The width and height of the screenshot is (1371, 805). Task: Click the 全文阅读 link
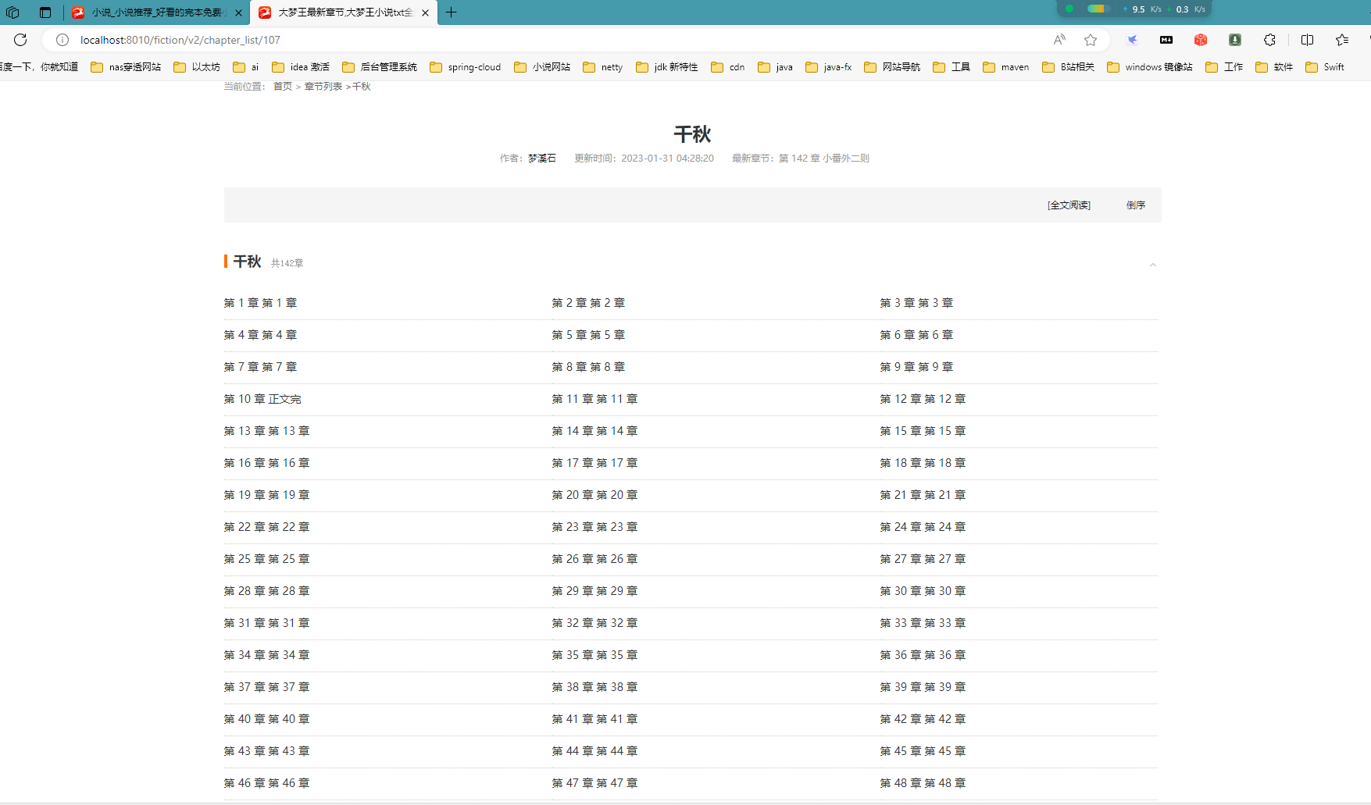[1069, 205]
